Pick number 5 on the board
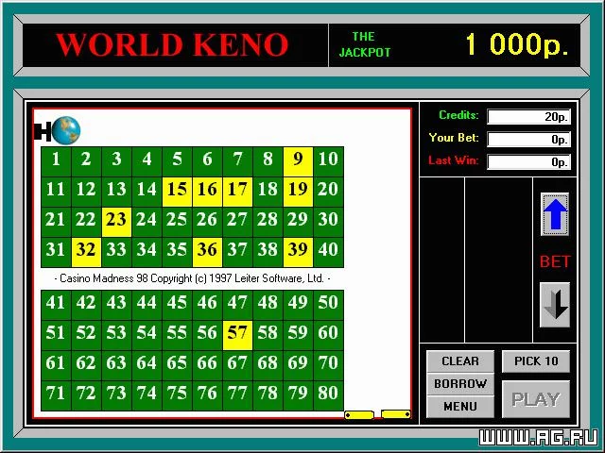Viewport: 605px width, 453px height. (x=177, y=161)
